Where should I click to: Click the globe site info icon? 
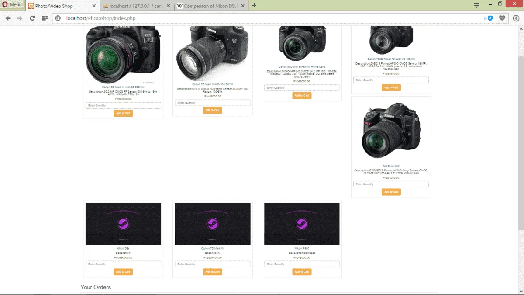tap(58, 18)
